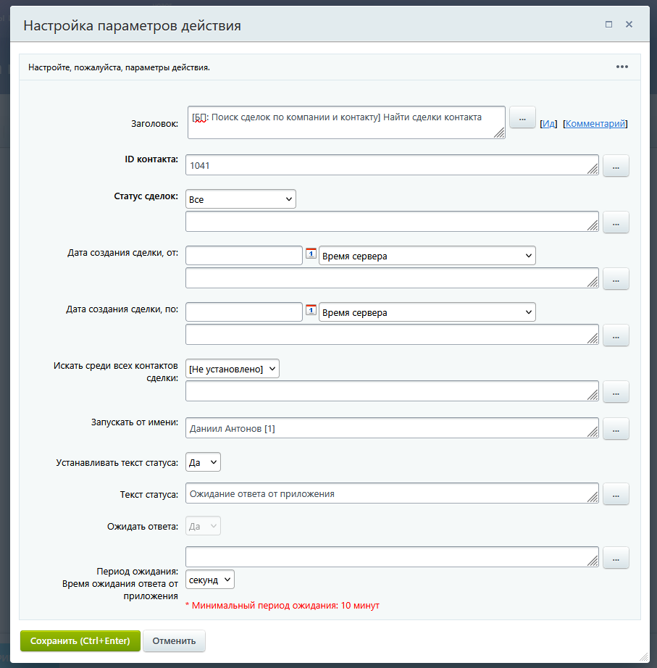Screen dimensions: 657x668
Task: Open calendar picker for deal creation date from
Action: pyautogui.click(x=311, y=254)
